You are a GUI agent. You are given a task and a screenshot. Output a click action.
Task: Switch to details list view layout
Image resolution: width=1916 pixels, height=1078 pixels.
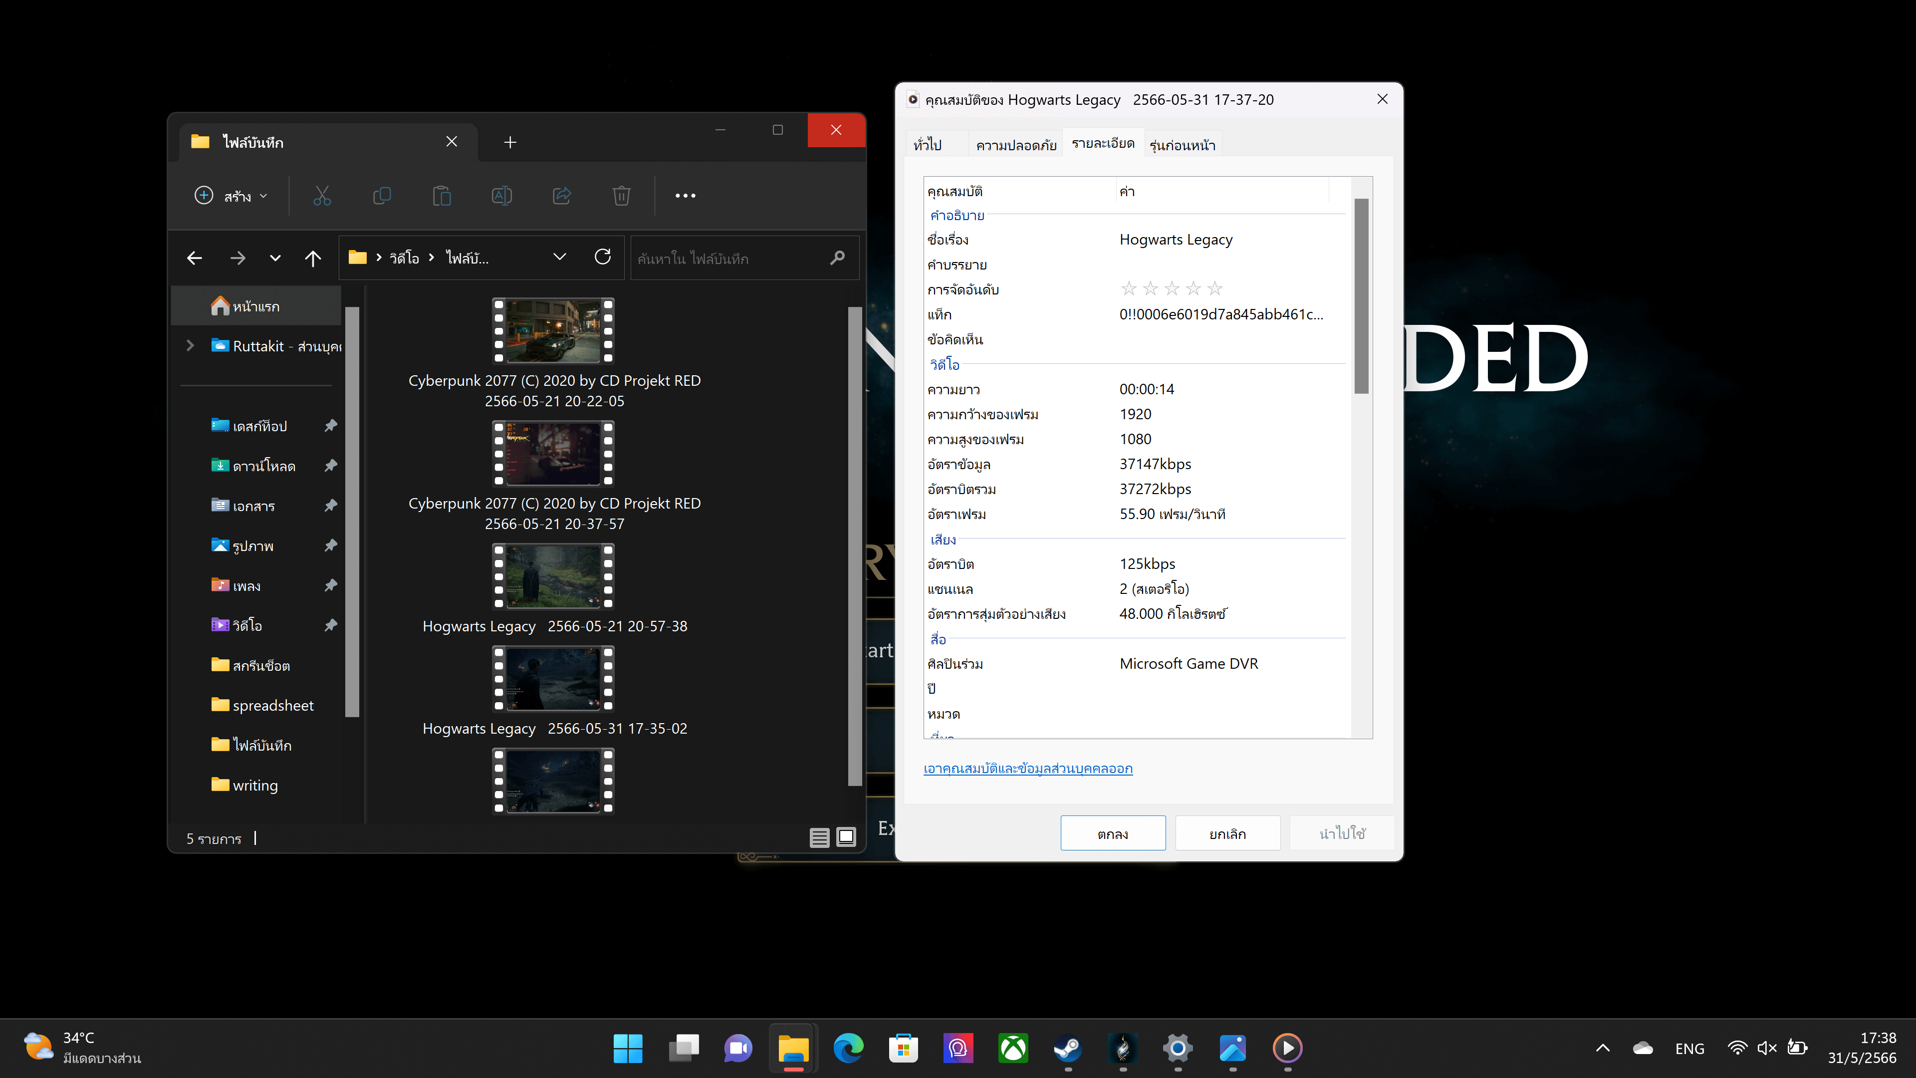coord(819,838)
